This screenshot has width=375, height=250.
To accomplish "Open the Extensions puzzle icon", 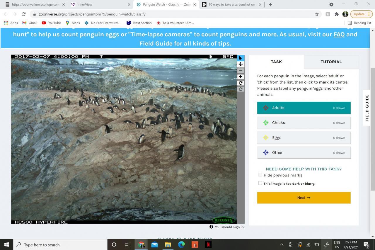I will coord(337,14).
